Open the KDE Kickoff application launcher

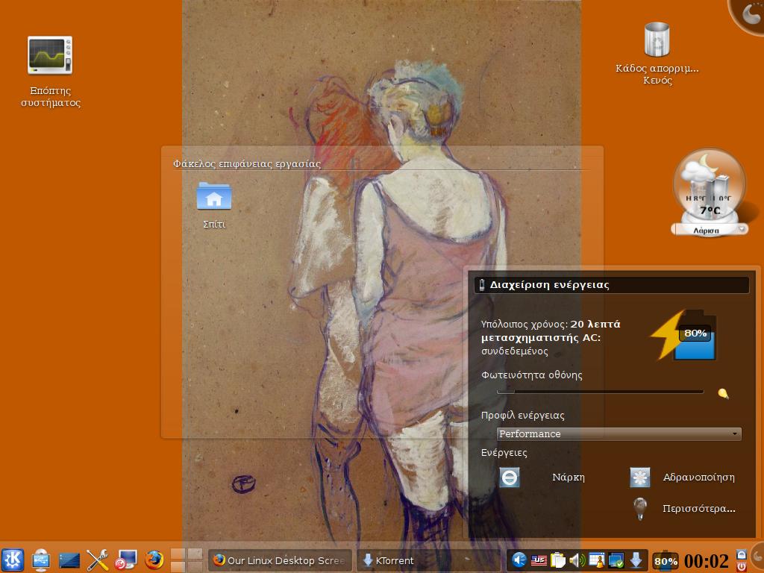pyautogui.click(x=13, y=560)
